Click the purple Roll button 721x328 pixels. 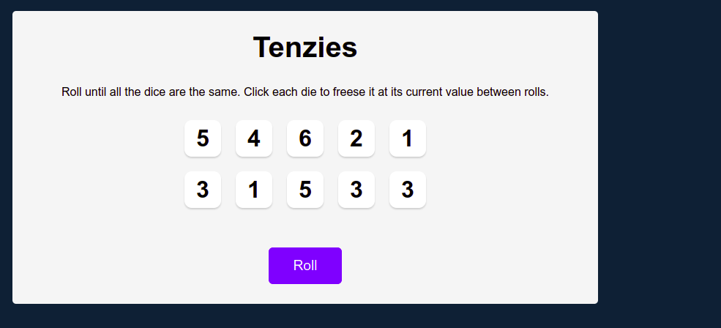(305, 266)
